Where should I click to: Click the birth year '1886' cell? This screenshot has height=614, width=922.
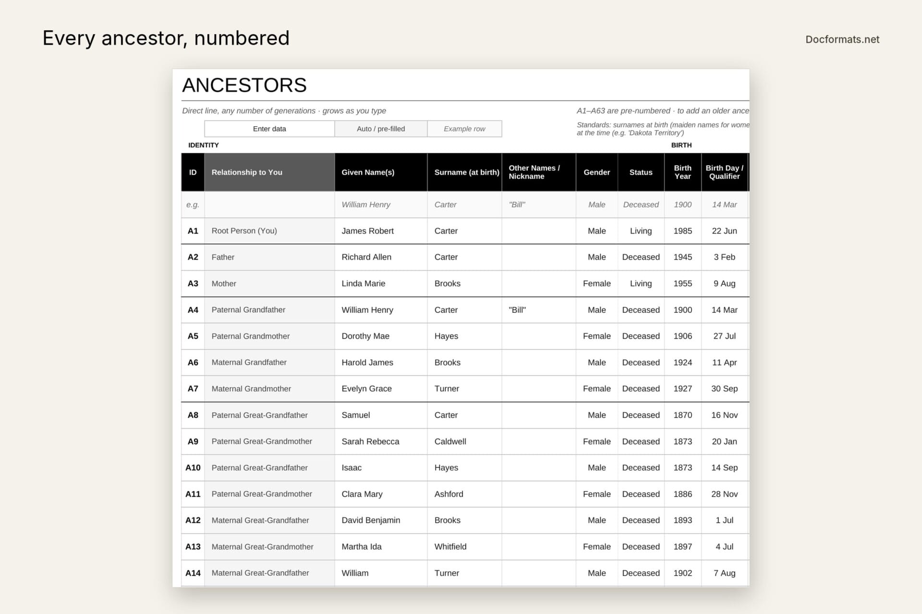pyautogui.click(x=683, y=494)
